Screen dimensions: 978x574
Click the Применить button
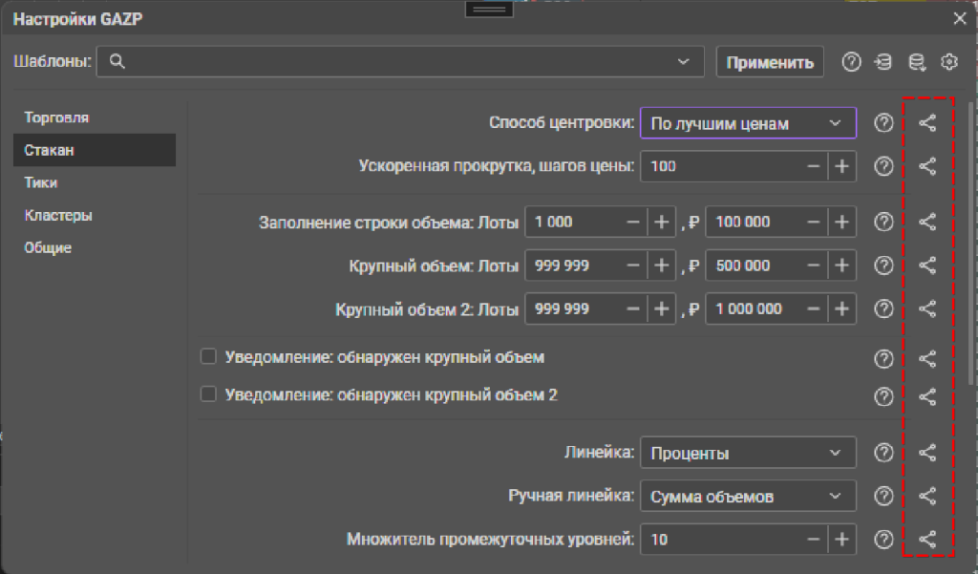[770, 62]
